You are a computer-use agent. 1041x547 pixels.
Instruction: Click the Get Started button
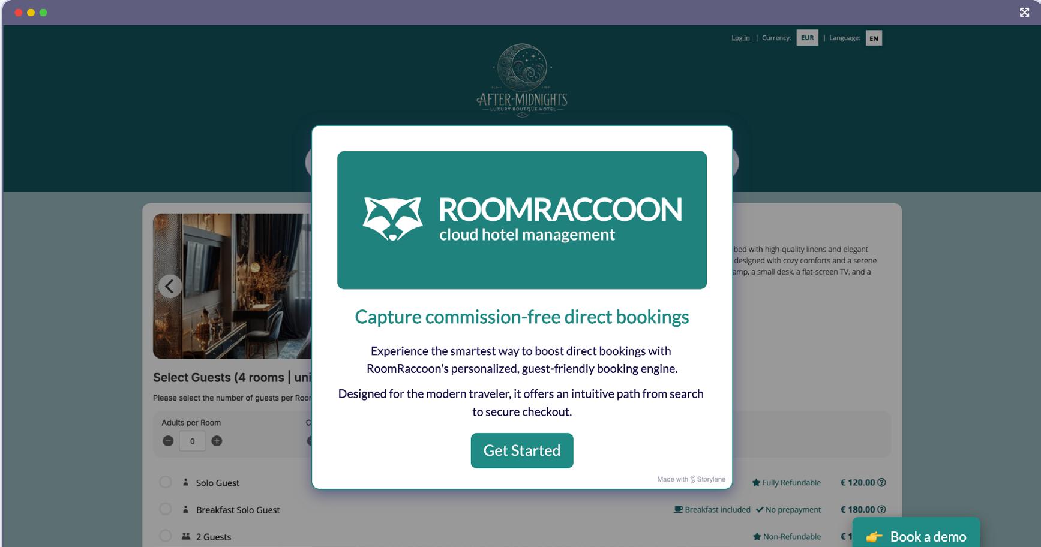[x=522, y=450]
